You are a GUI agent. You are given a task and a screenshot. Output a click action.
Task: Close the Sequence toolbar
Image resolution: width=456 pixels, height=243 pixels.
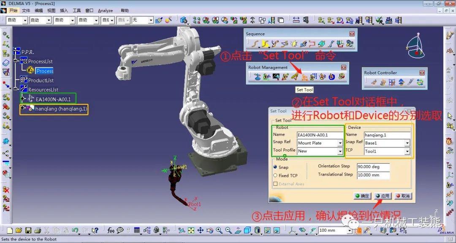tap(352, 34)
